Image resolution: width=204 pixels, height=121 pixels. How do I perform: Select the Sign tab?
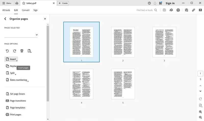click(35, 10)
